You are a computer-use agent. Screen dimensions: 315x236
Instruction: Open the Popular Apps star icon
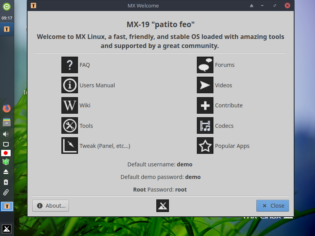tap(205, 146)
